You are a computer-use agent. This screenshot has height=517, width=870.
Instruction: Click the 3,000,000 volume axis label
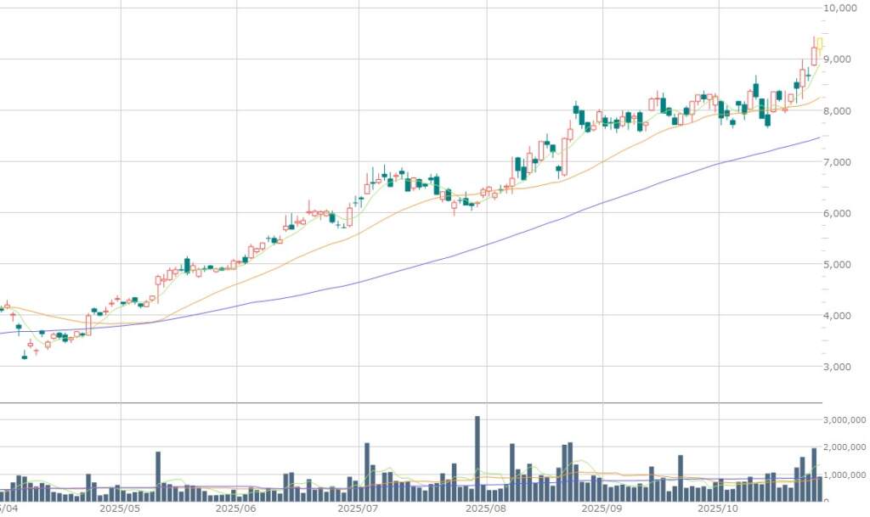845,421
